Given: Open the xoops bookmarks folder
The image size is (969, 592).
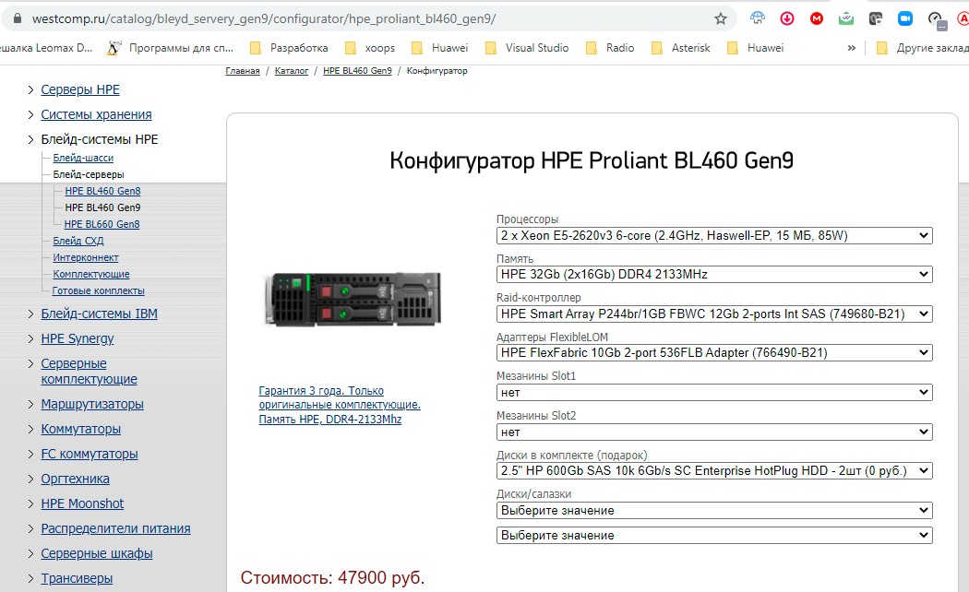Looking at the screenshot, I should tap(369, 48).
